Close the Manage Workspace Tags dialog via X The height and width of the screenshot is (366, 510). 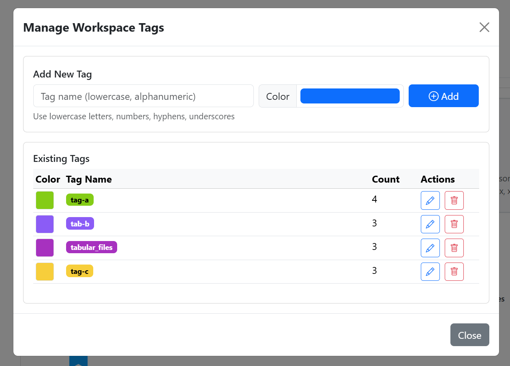pos(484,27)
